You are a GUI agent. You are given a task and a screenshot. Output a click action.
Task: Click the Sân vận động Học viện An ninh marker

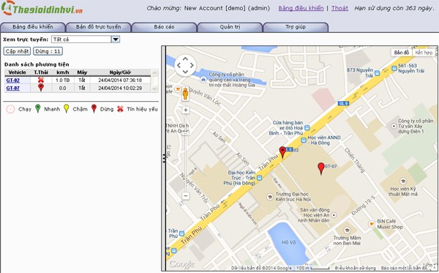[334, 215]
